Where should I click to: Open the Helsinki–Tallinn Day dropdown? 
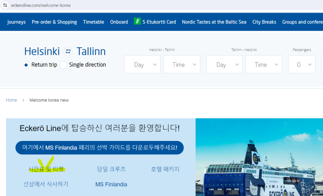coord(142,64)
